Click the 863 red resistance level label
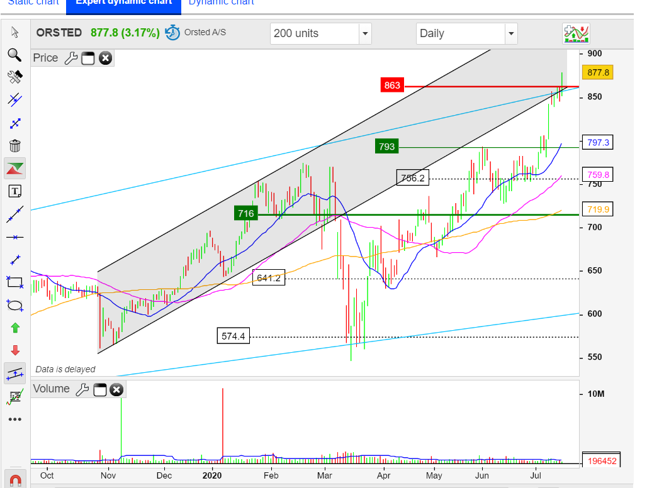This screenshot has width=647, height=488. (392, 86)
